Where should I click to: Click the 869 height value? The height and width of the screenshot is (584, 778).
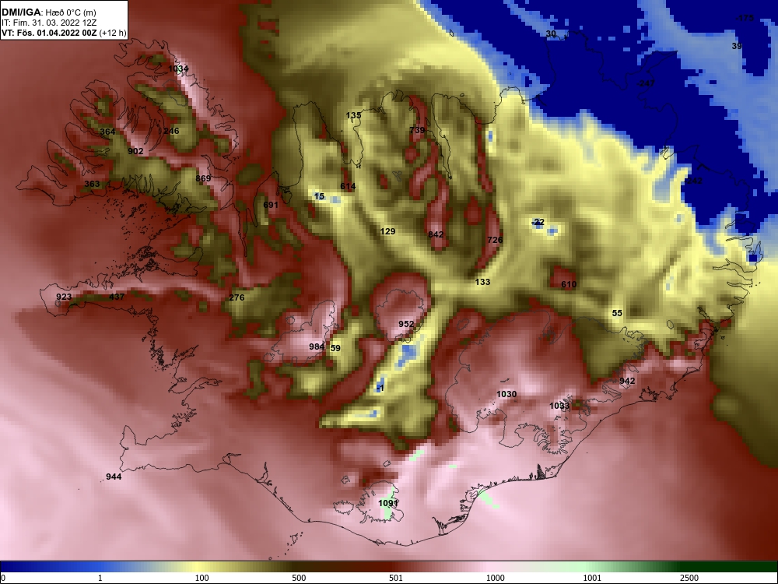pyautogui.click(x=203, y=178)
